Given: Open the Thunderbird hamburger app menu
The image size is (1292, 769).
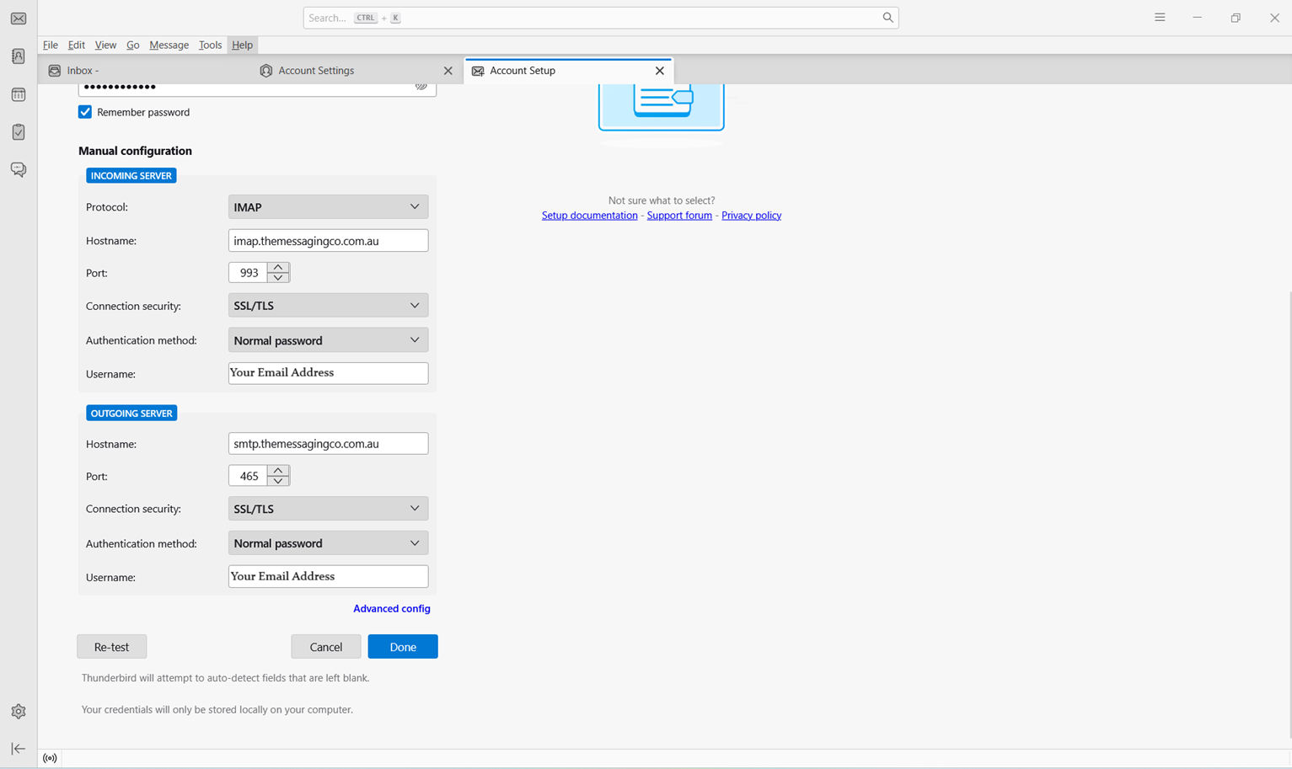Looking at the screenshot, I should (1160, 18).
